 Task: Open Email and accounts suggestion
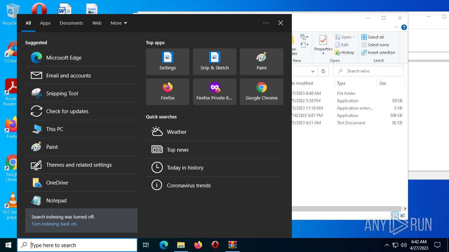81,76
